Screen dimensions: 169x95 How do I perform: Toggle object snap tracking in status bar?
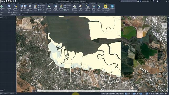click(141, 94)
